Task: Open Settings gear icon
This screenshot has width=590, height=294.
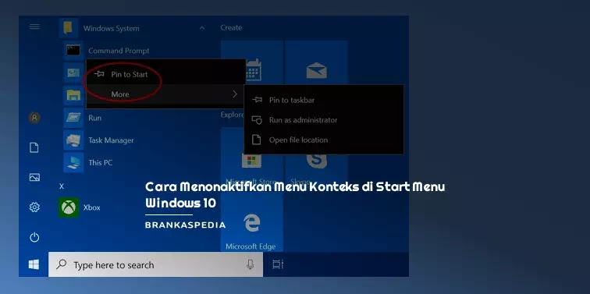Action: pyautogui.click(x=34, y=207)
